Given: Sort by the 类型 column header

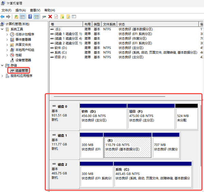Looking at the screenshot, I should pyautogui.click(x=97, y=24).
